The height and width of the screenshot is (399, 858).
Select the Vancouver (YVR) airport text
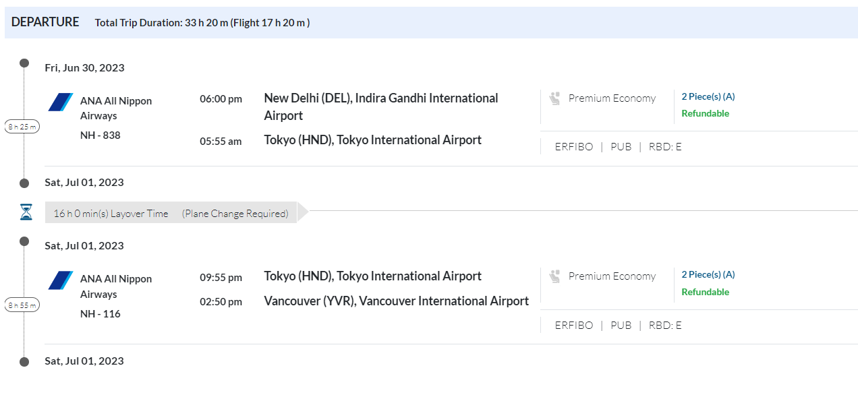(396, 301)
